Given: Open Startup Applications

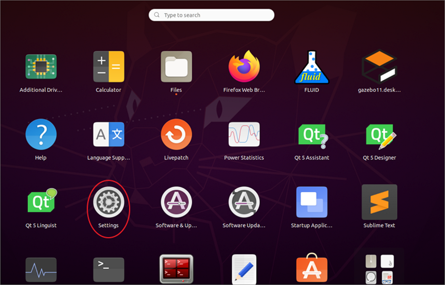Looking at the screenshot, I should tap(312, 202).
